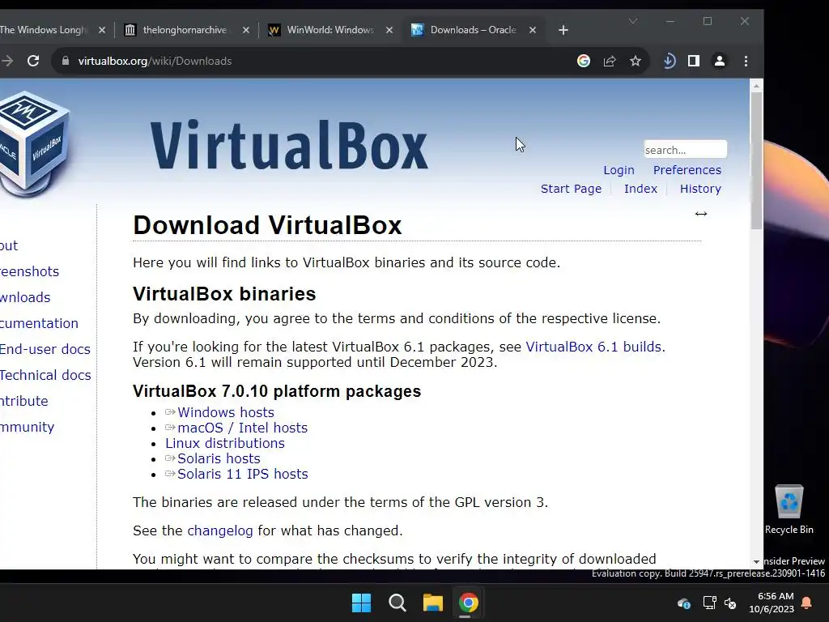Switch to the thelonghornarchive tab
This screenshot has width=829, height=622.
click(x=185, y=30)
